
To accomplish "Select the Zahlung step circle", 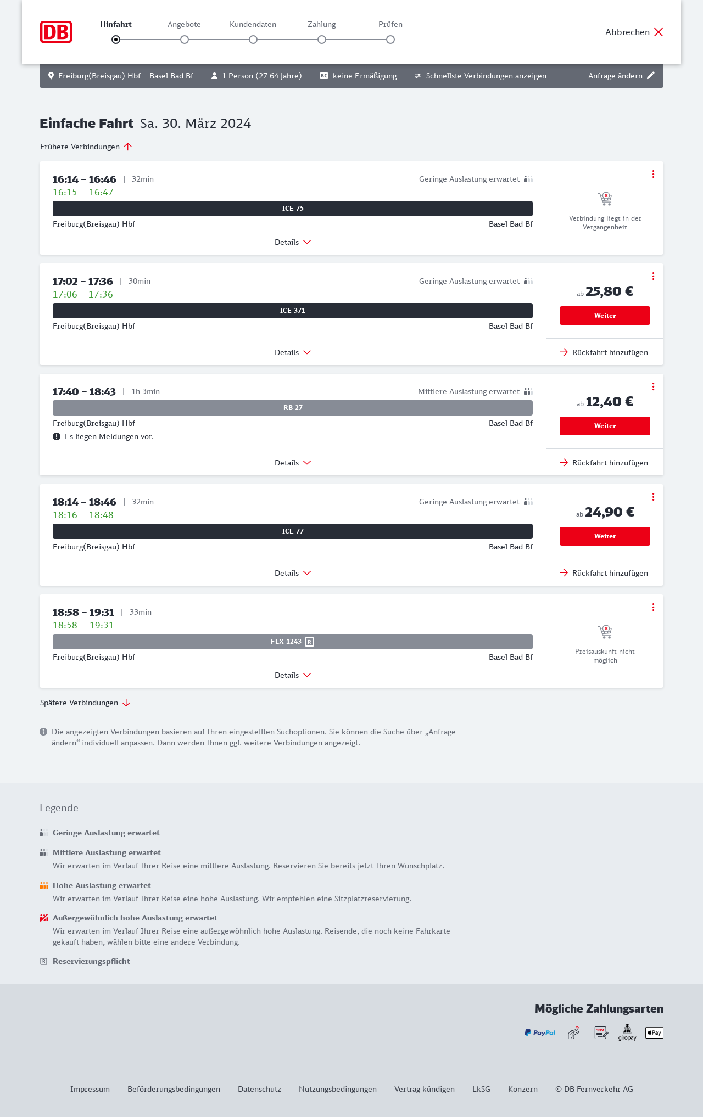I will (x=322, y=40).
